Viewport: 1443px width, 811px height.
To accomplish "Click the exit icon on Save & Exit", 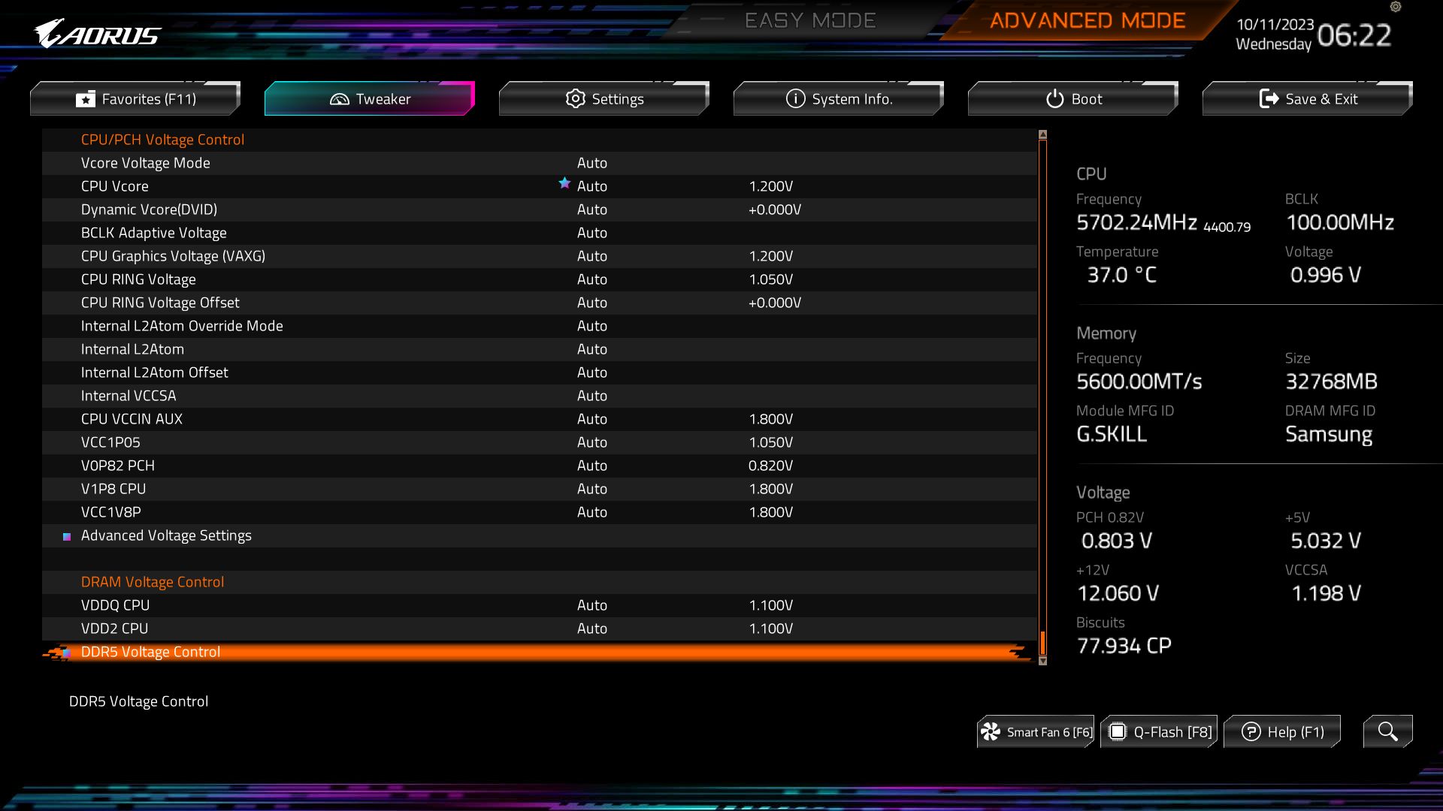I will [x=1269, y=98].
